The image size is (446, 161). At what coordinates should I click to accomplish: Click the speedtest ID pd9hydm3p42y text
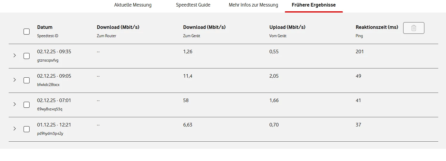[x=50, y=134]
